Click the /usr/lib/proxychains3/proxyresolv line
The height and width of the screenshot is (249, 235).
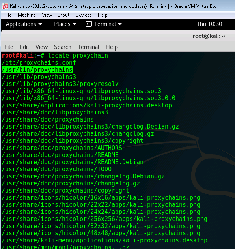coord(60,84)
